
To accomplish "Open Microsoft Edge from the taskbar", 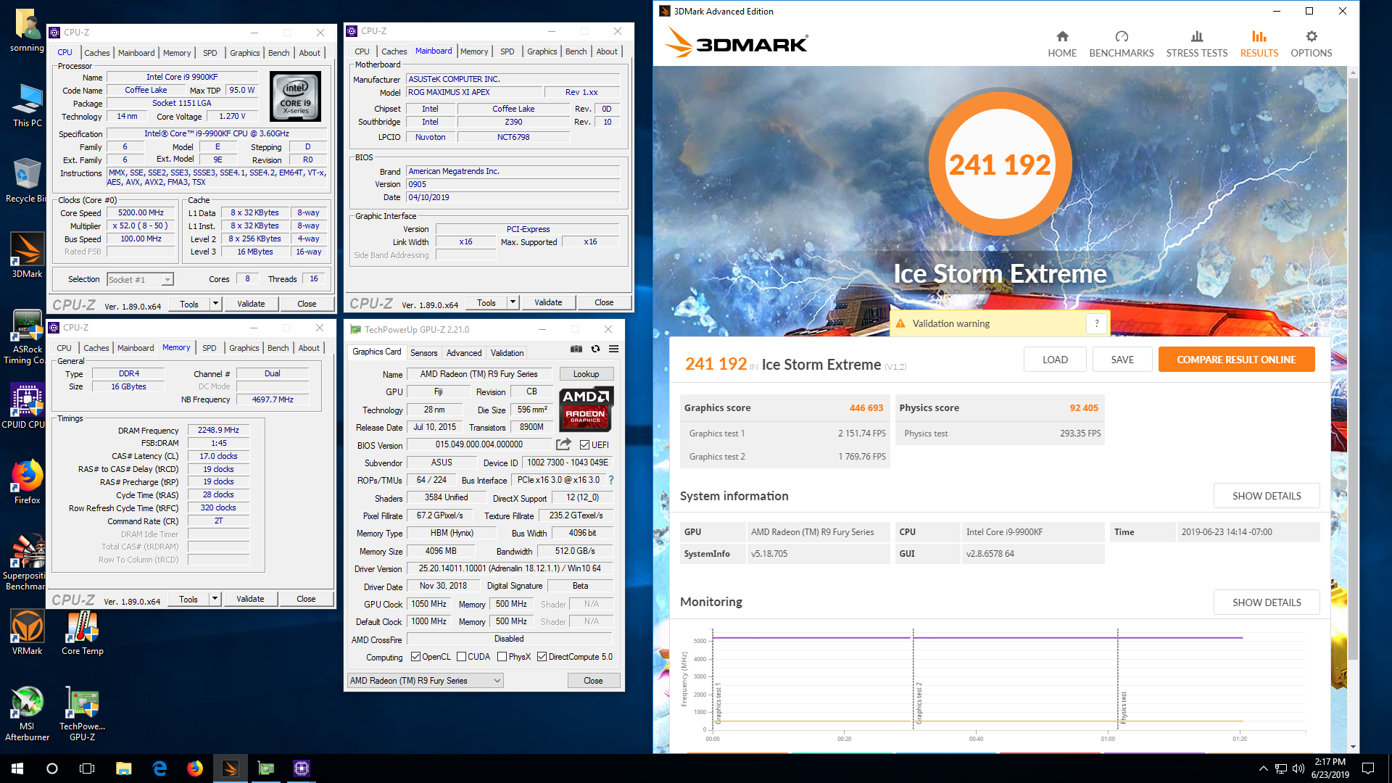I will pos(159,768).
